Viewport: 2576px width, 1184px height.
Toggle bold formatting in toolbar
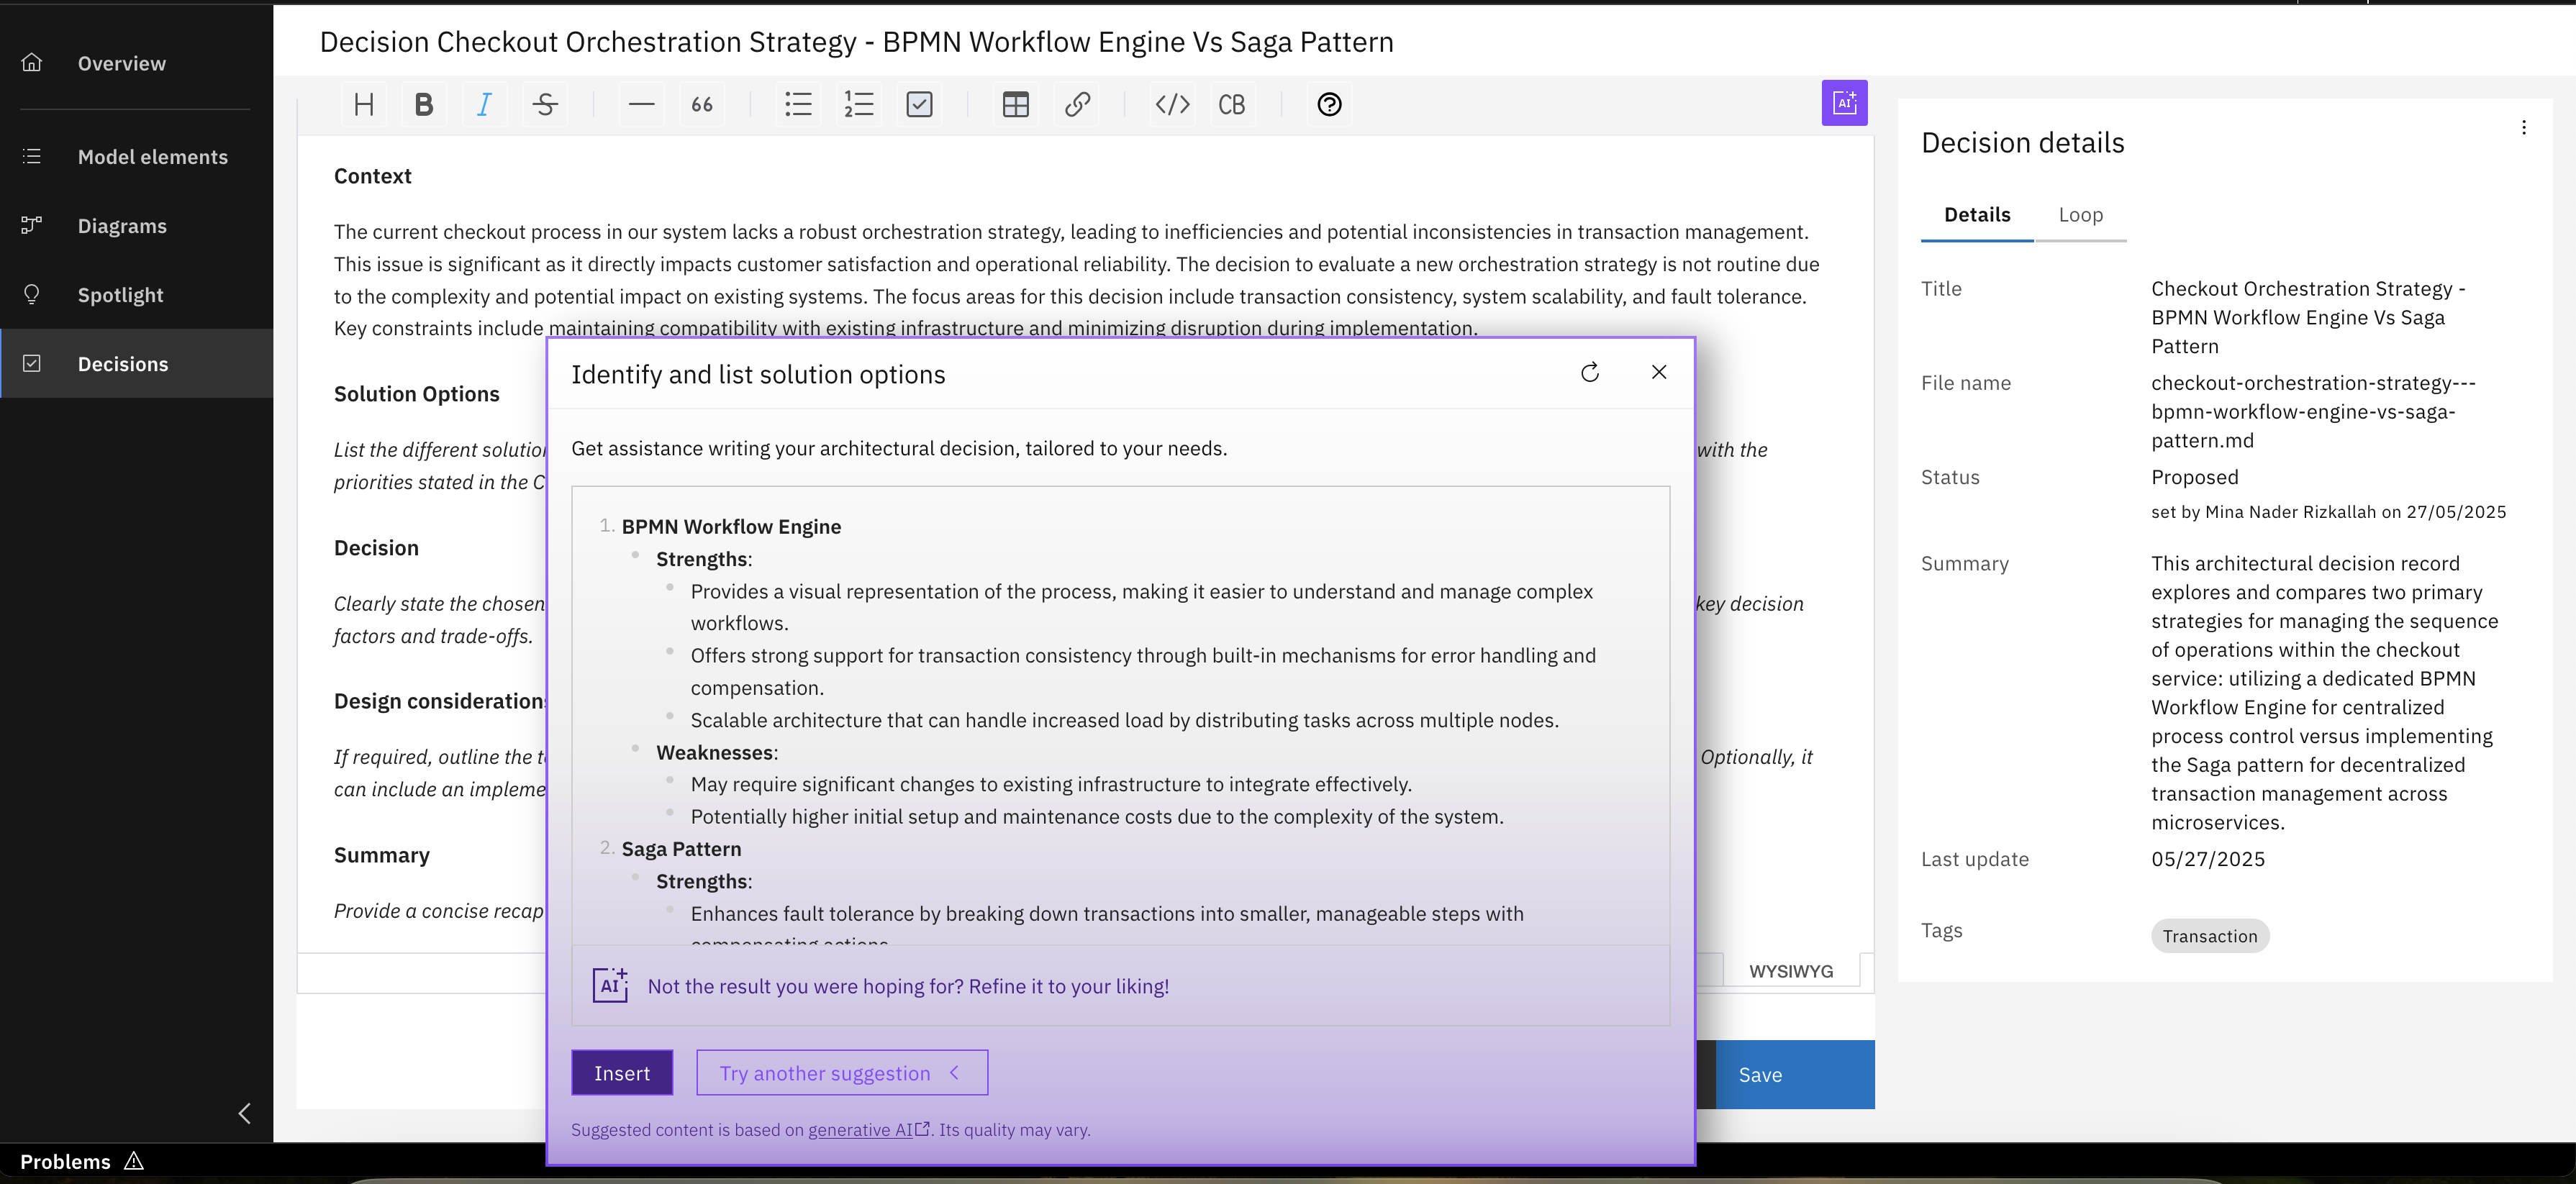(x=424, y=104)
